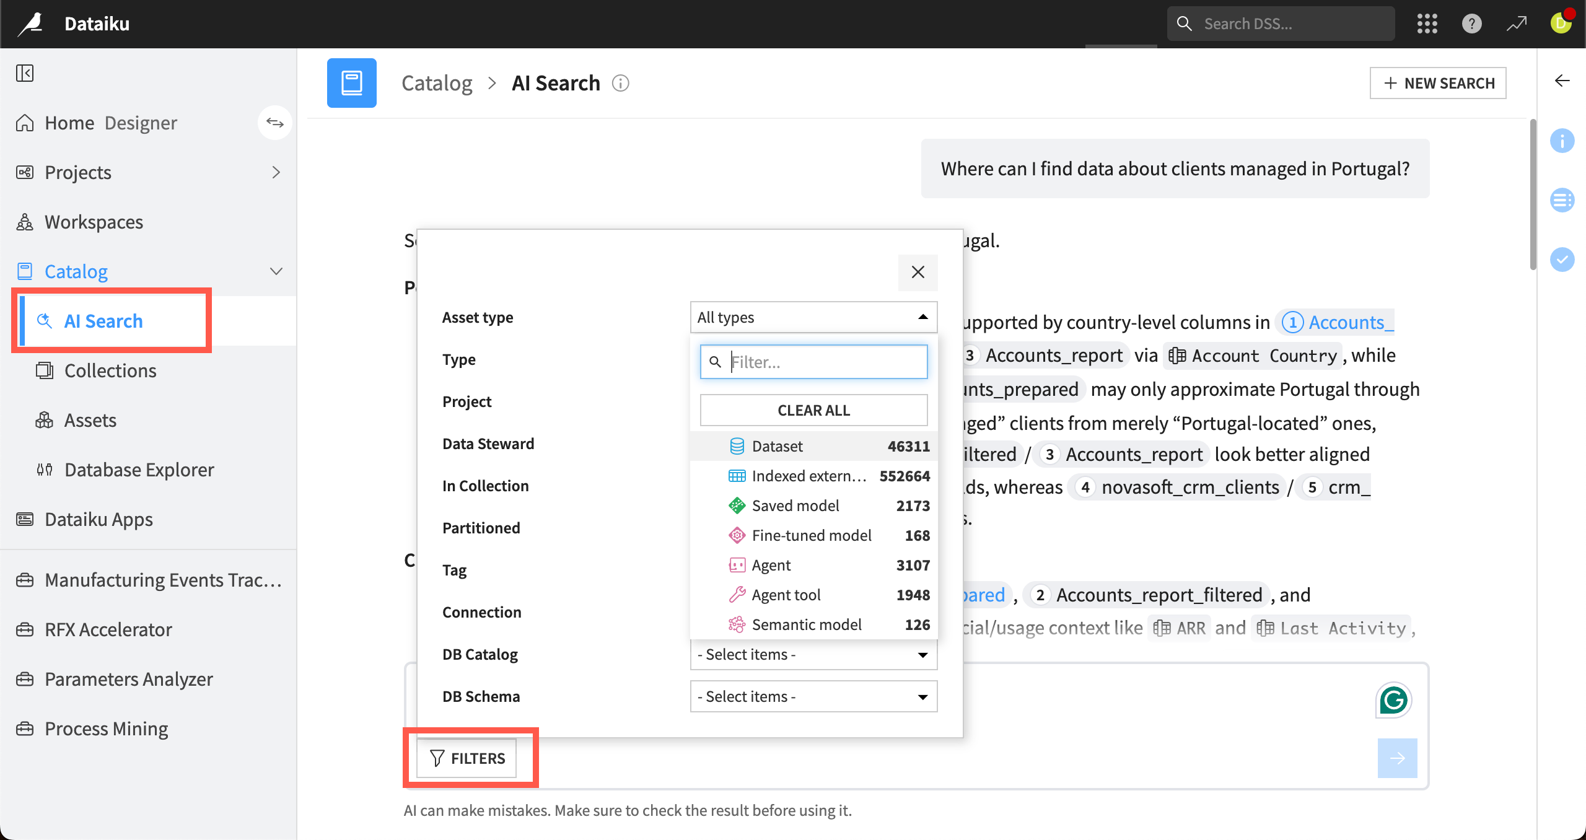The height and width of the screenshot is (840, 1586).
Task: Switch Home Designer view swap icon
Action: 274,123
